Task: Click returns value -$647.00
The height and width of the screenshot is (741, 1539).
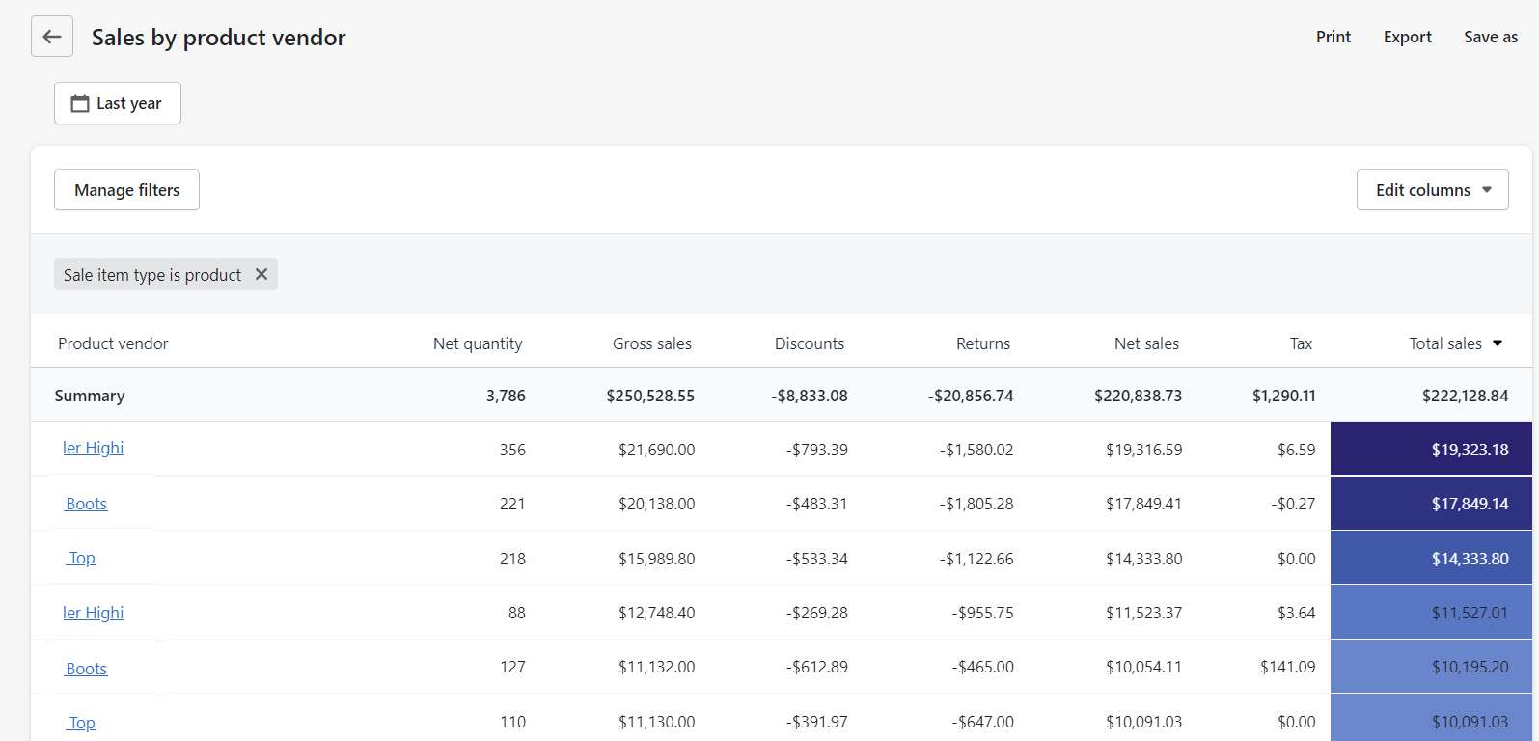Action: [983, 722]
